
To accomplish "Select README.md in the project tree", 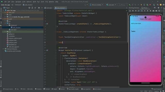I will tap(12, 44).
